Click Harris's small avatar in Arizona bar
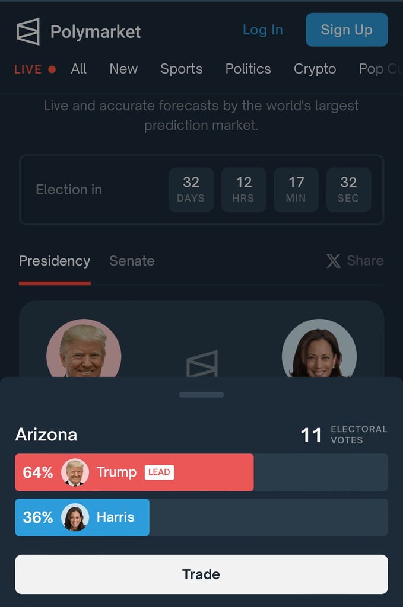 75,517
